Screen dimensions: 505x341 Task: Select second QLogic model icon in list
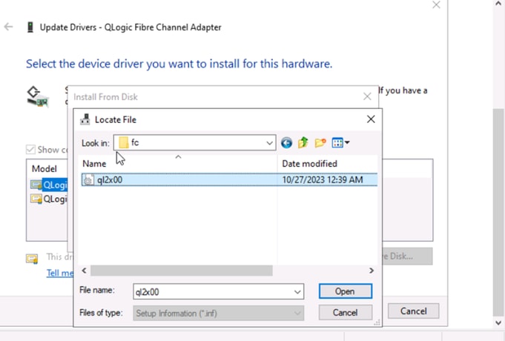36,199
